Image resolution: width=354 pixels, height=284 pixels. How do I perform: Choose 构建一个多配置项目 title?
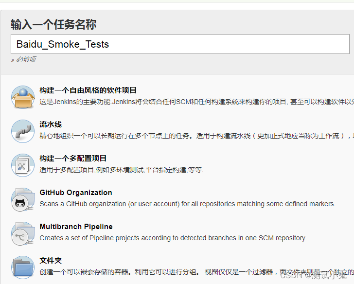coord(73,159)
